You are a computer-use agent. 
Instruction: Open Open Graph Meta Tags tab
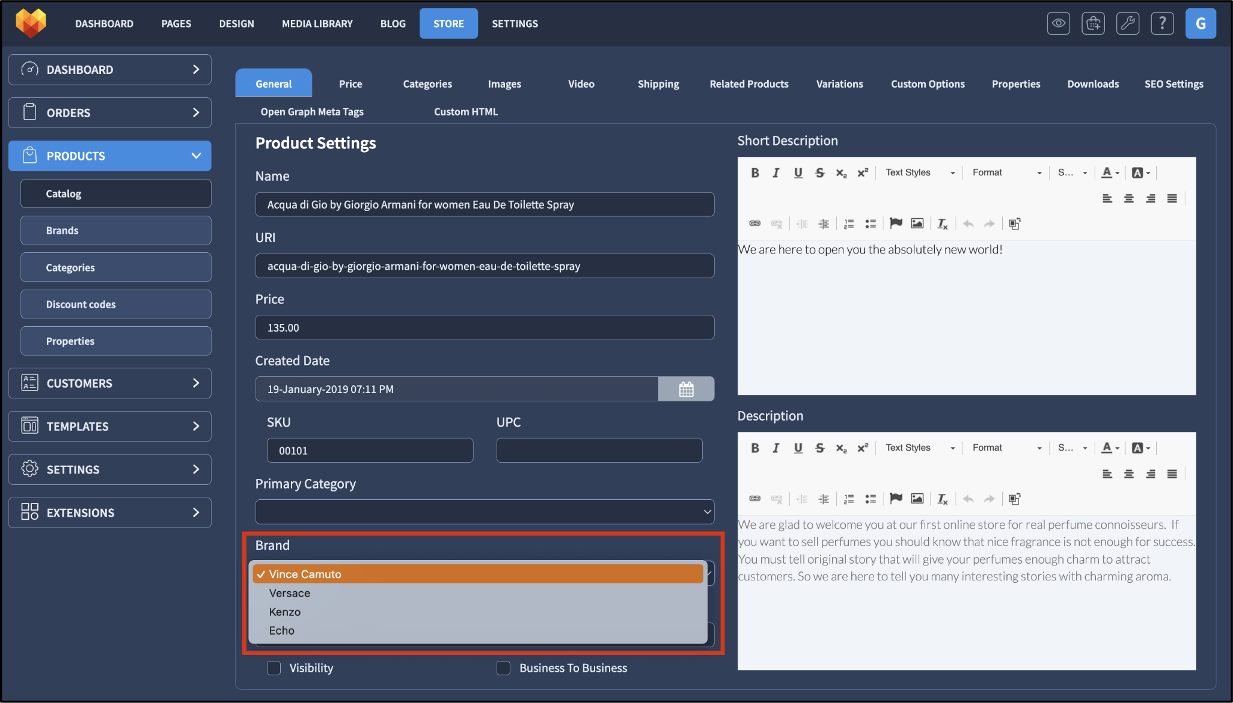(x=312, y=112)
